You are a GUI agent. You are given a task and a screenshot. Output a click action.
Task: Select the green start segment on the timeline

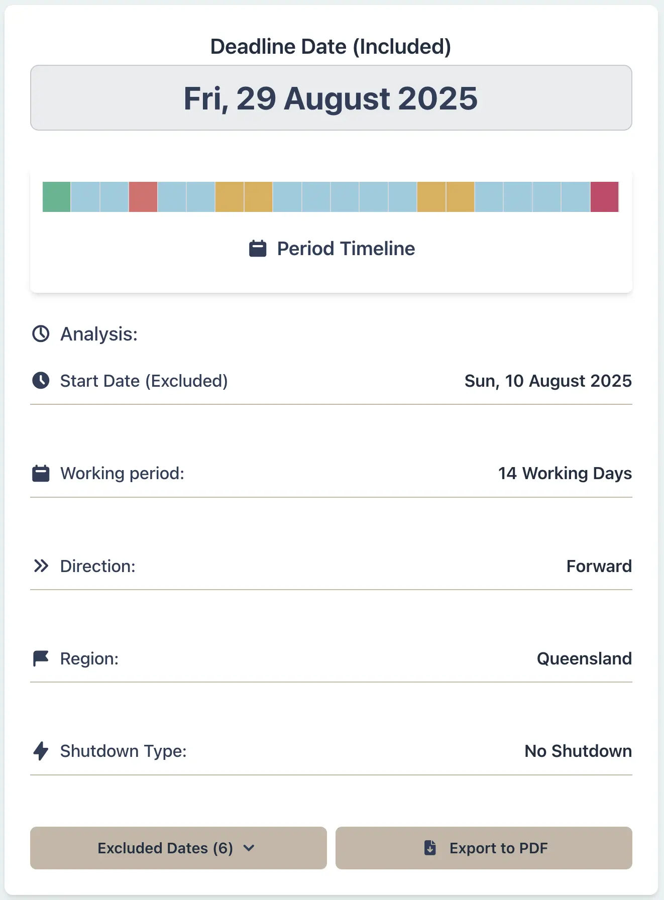56,197
